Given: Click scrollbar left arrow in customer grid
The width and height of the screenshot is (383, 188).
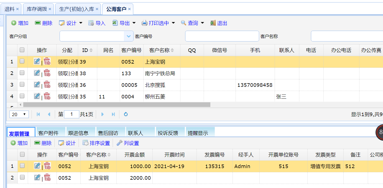Looking at the screenshot, I should pyautogui.click(x=20, y=105).
